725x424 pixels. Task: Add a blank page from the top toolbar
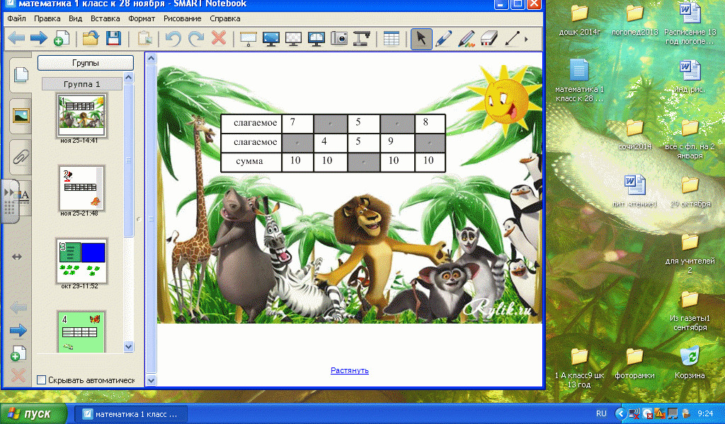62,38
